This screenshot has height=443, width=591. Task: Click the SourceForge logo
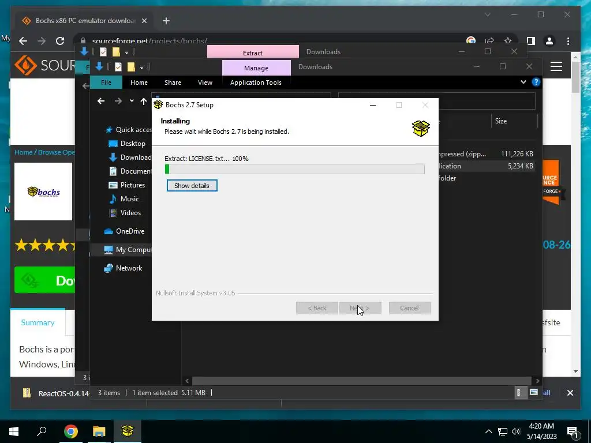[45, 66]
